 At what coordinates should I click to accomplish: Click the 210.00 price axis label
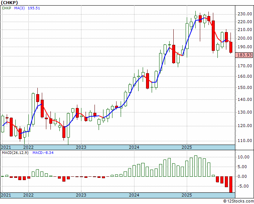tap(245, 30)
